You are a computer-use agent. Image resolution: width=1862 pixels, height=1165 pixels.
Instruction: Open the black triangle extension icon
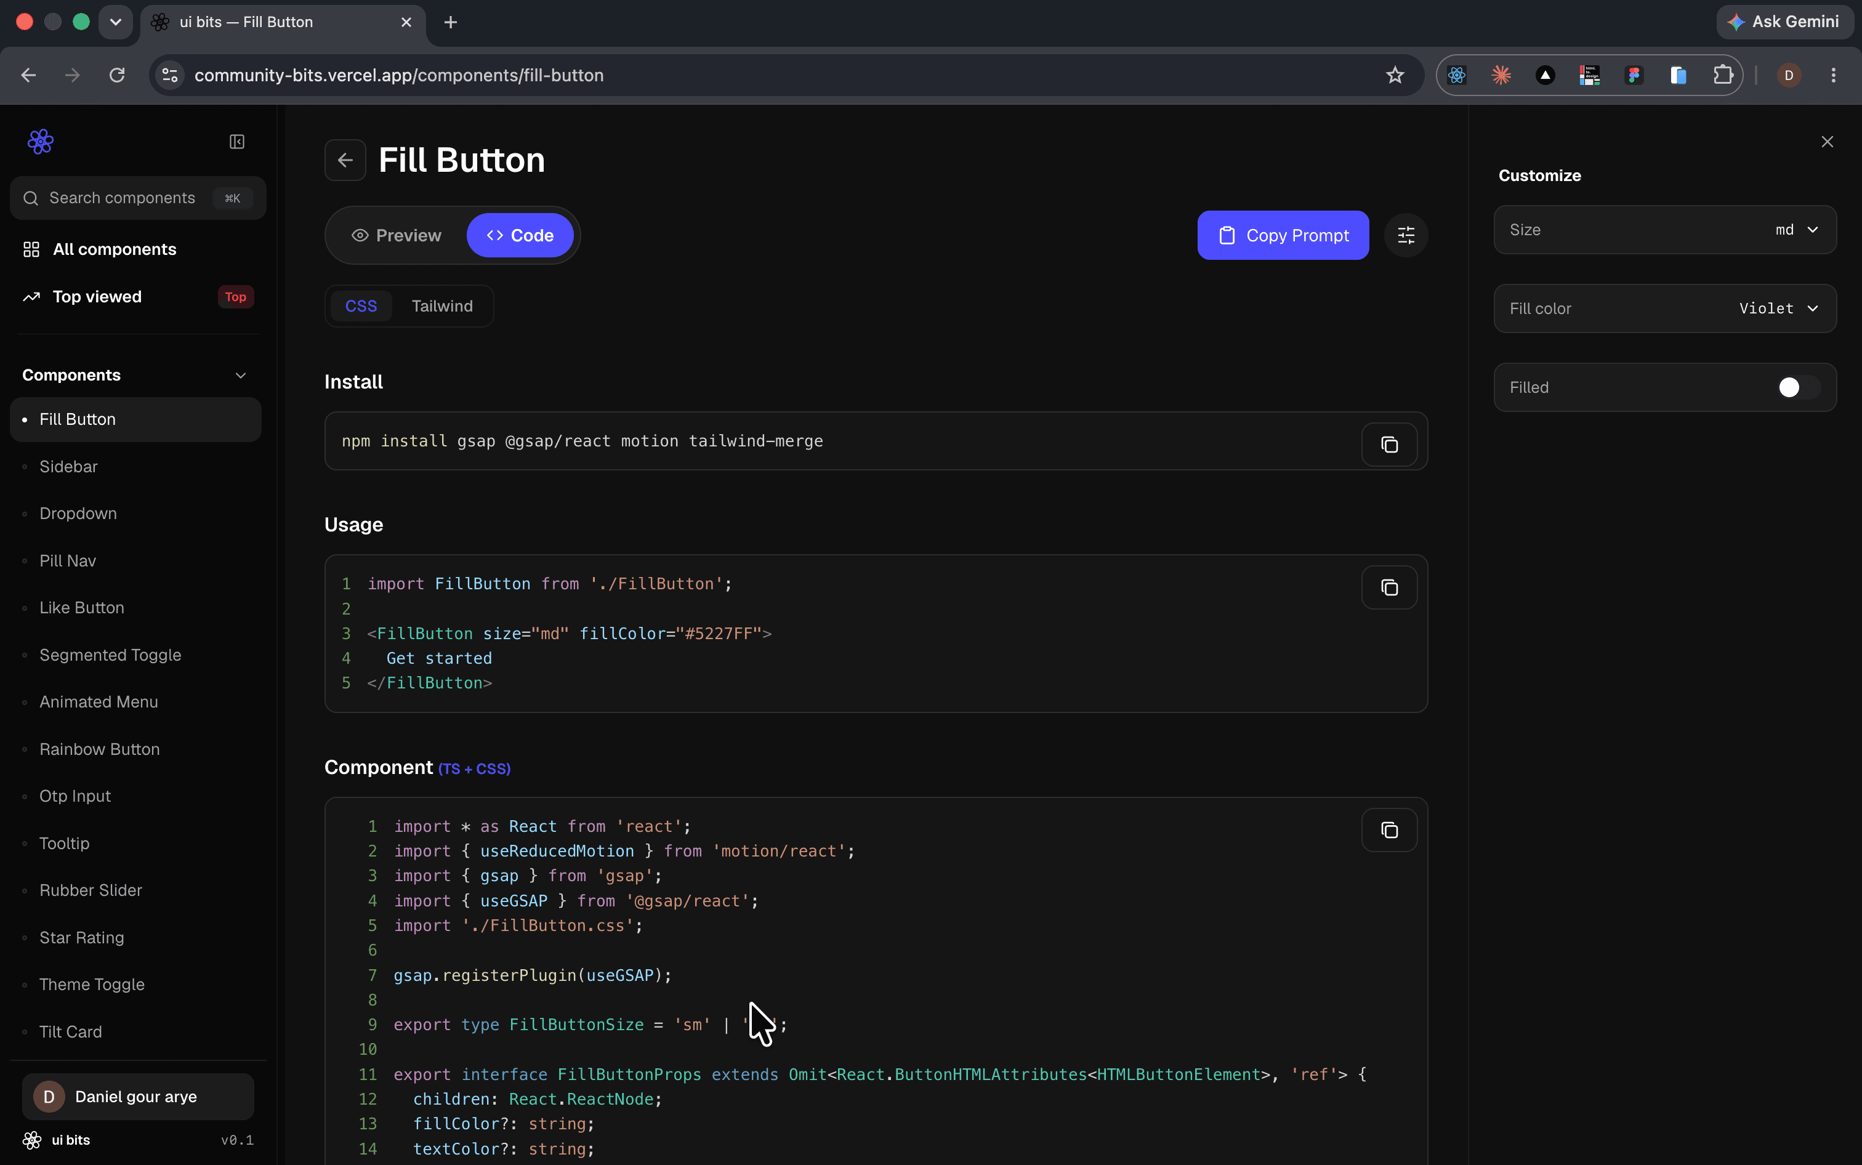(1546, 76)
